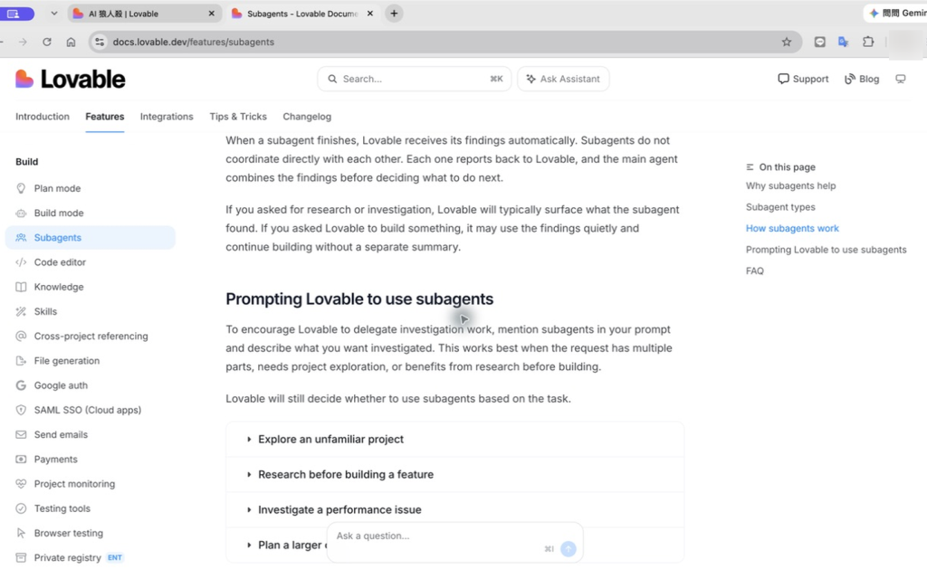Screen dimensions: 927x579
Task: Focus the Search docs field
Action: tap(415, 80)
